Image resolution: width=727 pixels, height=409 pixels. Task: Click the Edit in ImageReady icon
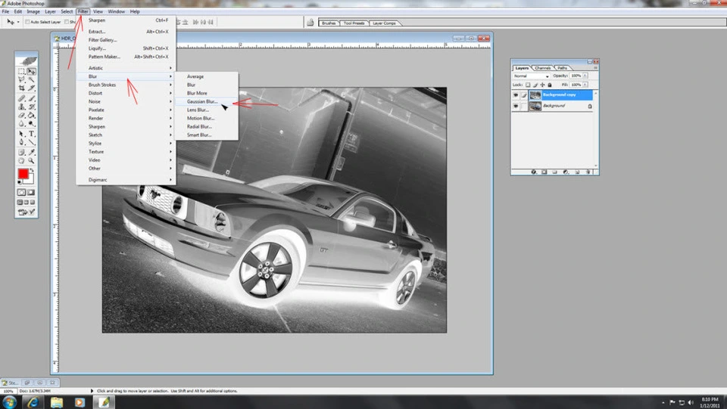pyautogui.click(x=26, y=212)
